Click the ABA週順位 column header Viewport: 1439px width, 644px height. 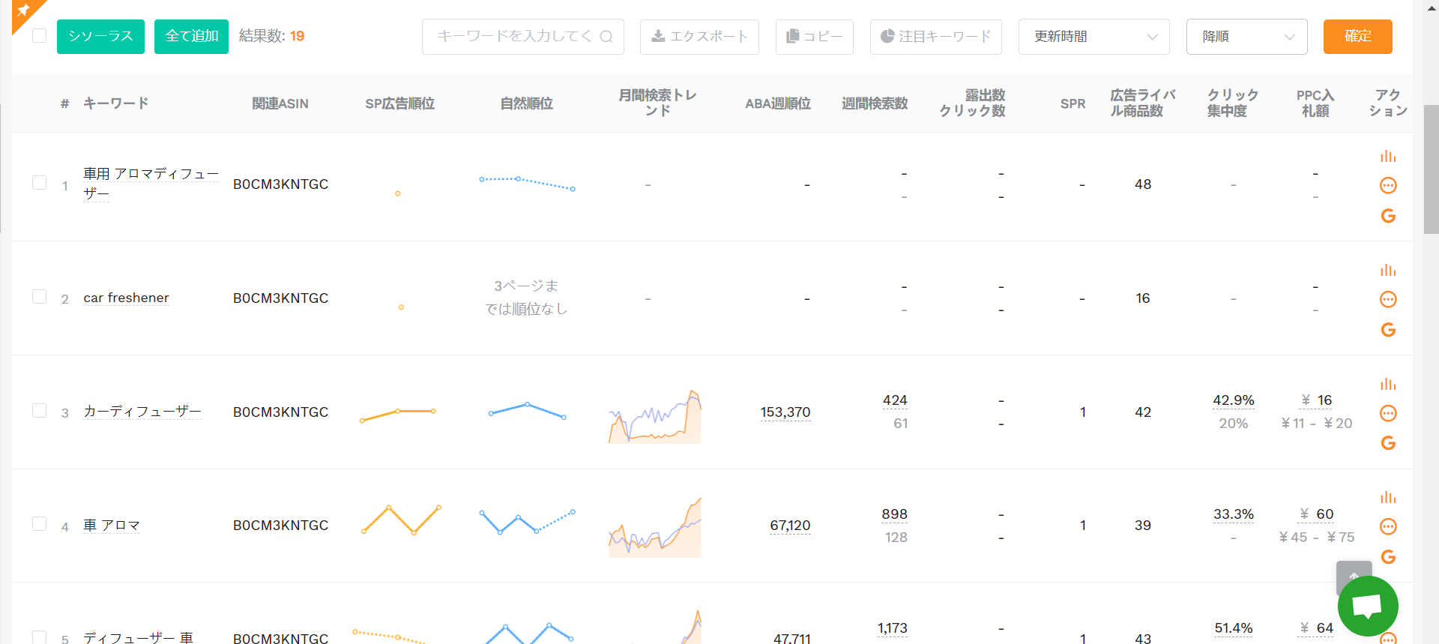click(x=778, y=103)
